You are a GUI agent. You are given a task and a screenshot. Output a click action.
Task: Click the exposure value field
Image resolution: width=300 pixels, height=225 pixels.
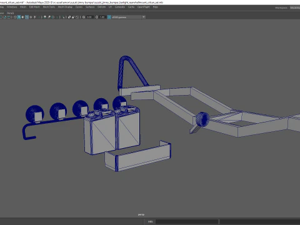tap(89, 17)
